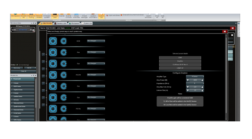Select the amplifier device thumbnail in Remote entities
Viewport: 252px width, 139px height.
click(x=23, y=30)
